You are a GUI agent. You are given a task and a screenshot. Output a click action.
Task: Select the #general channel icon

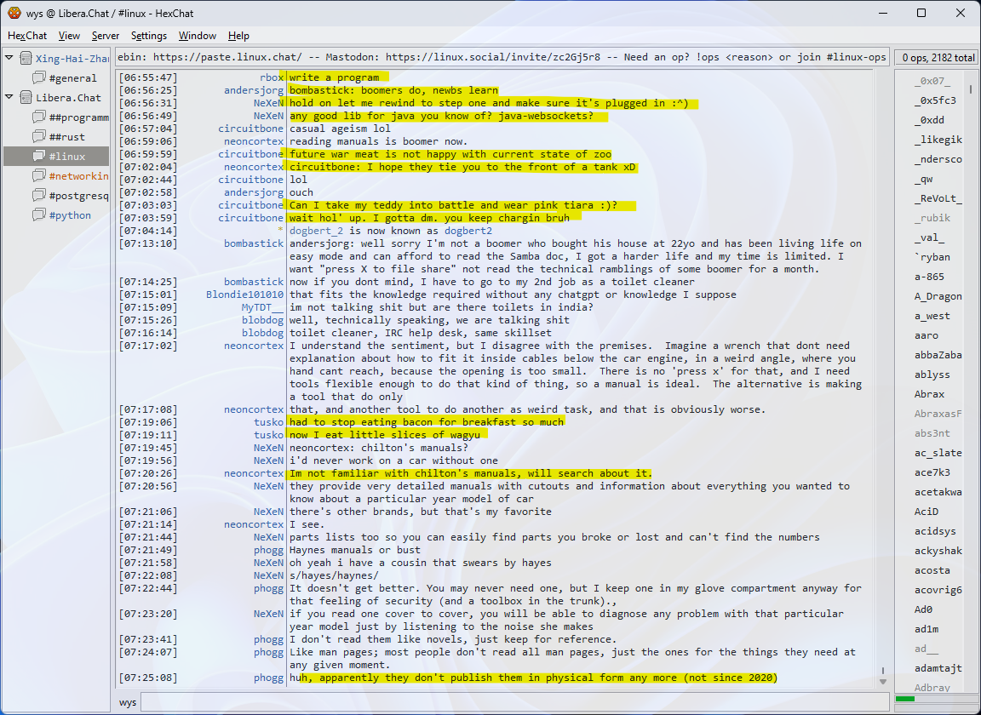click(x=39, y=78)
